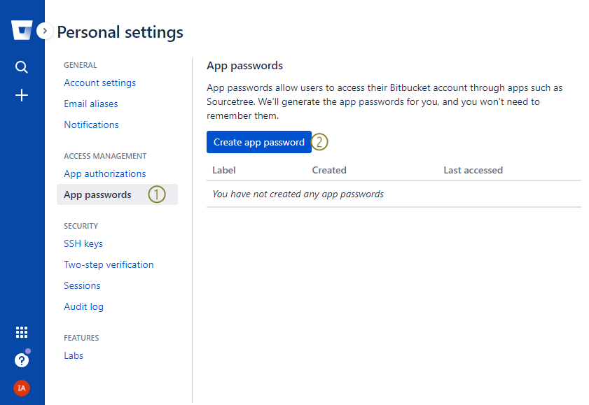View Sessions page

(x=82, y=286)
